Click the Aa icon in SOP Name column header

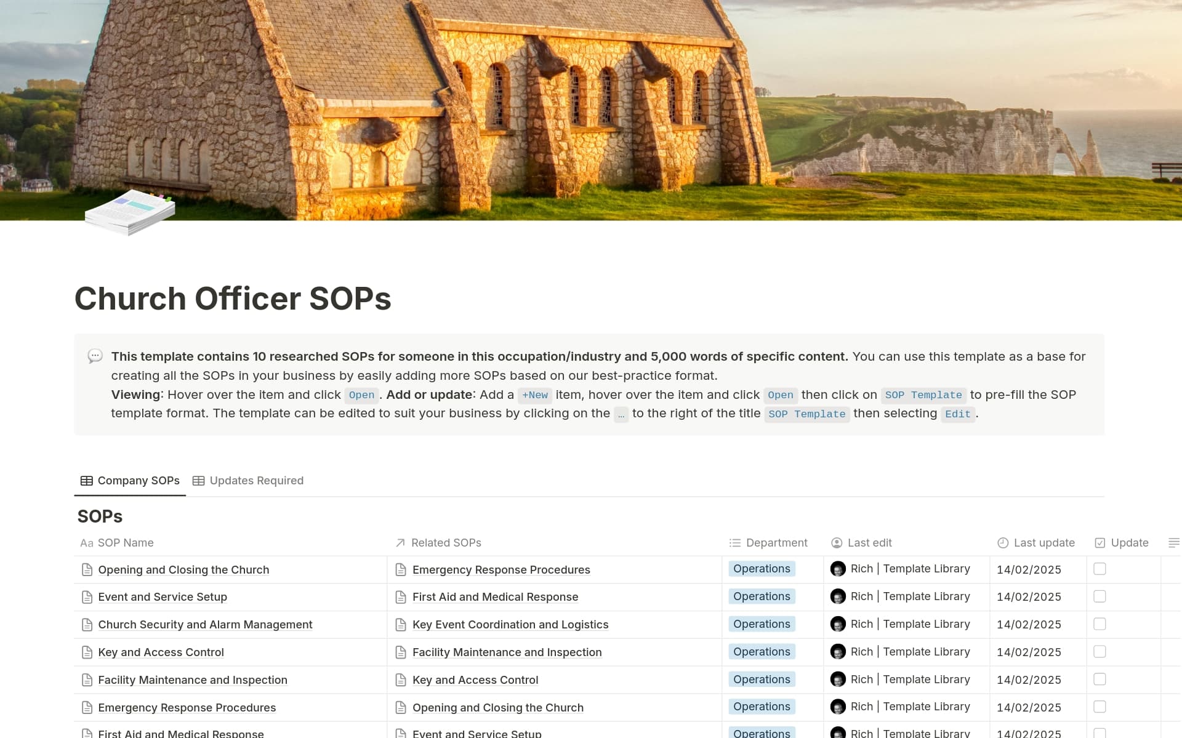(86, 543)
